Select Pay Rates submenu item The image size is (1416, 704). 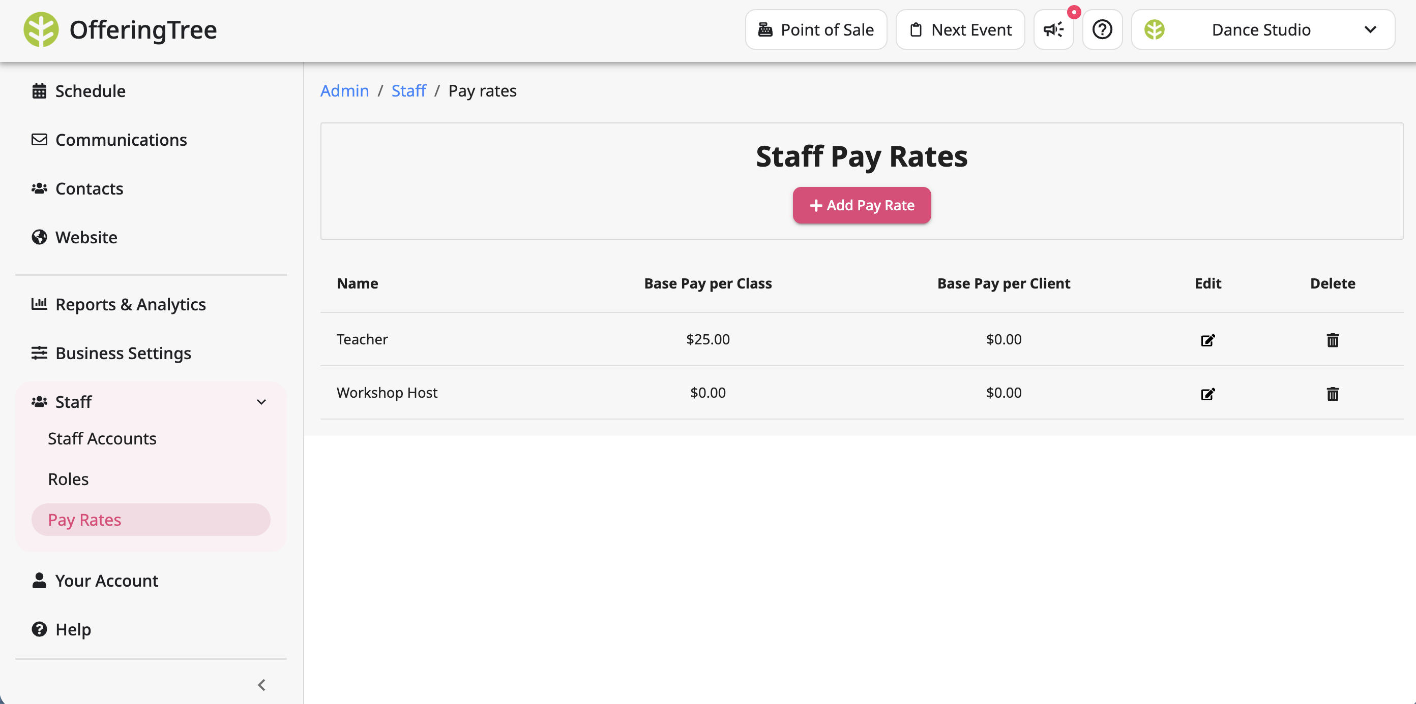(151, 520)
